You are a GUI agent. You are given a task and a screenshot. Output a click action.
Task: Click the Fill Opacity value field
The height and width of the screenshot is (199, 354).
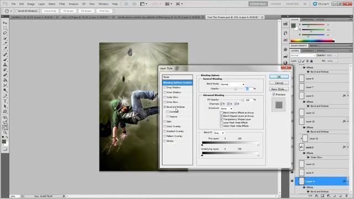[x=248, y=99]
